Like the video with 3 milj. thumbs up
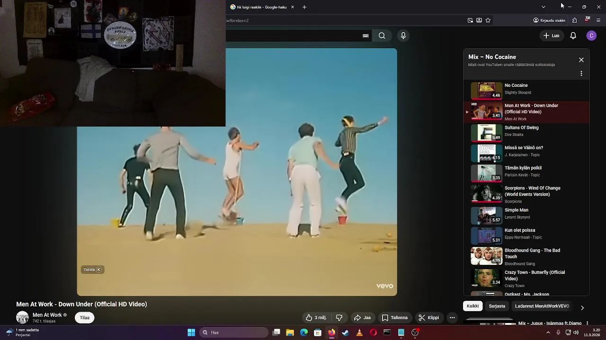606x340 pixels. click(316, 318)
